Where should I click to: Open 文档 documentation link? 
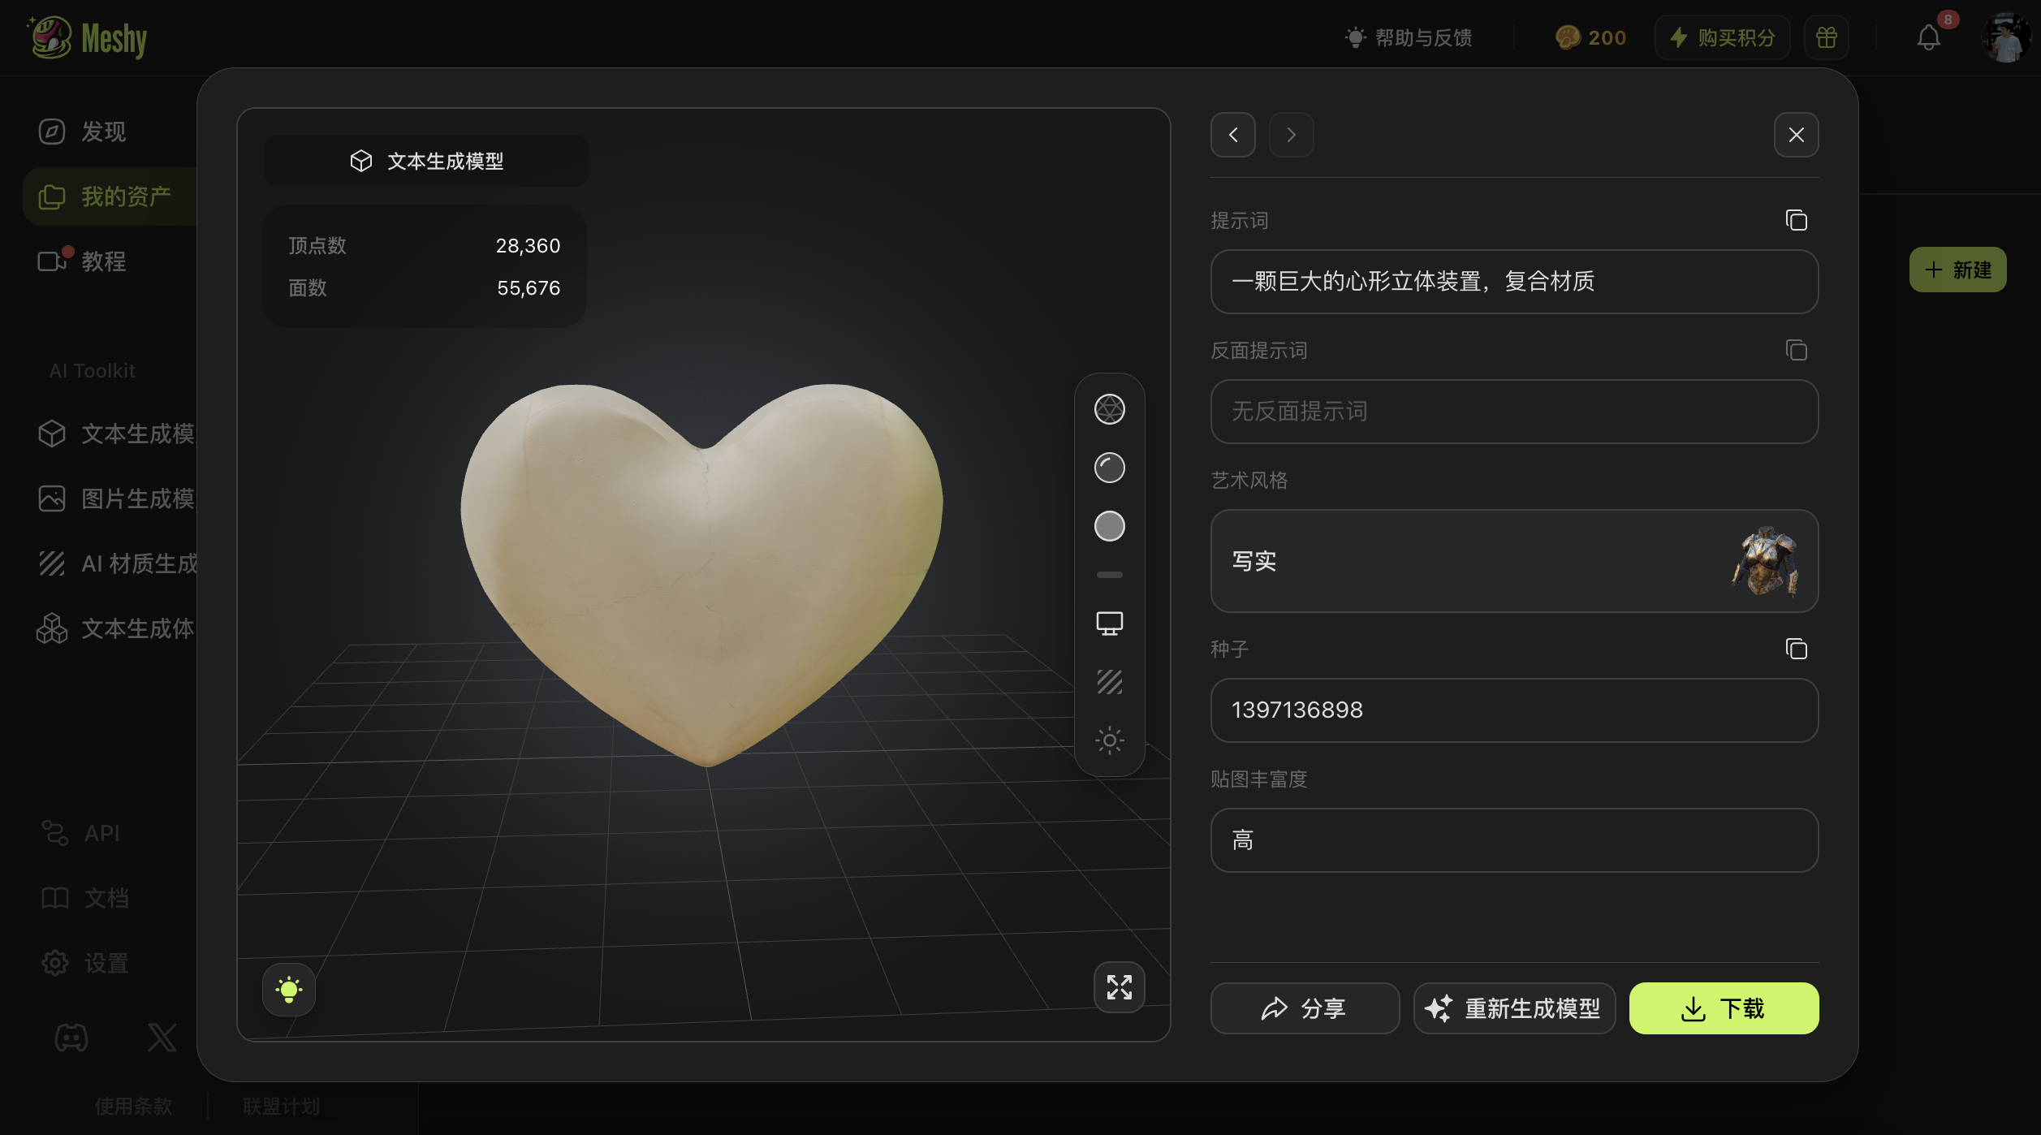pos(84,898)
